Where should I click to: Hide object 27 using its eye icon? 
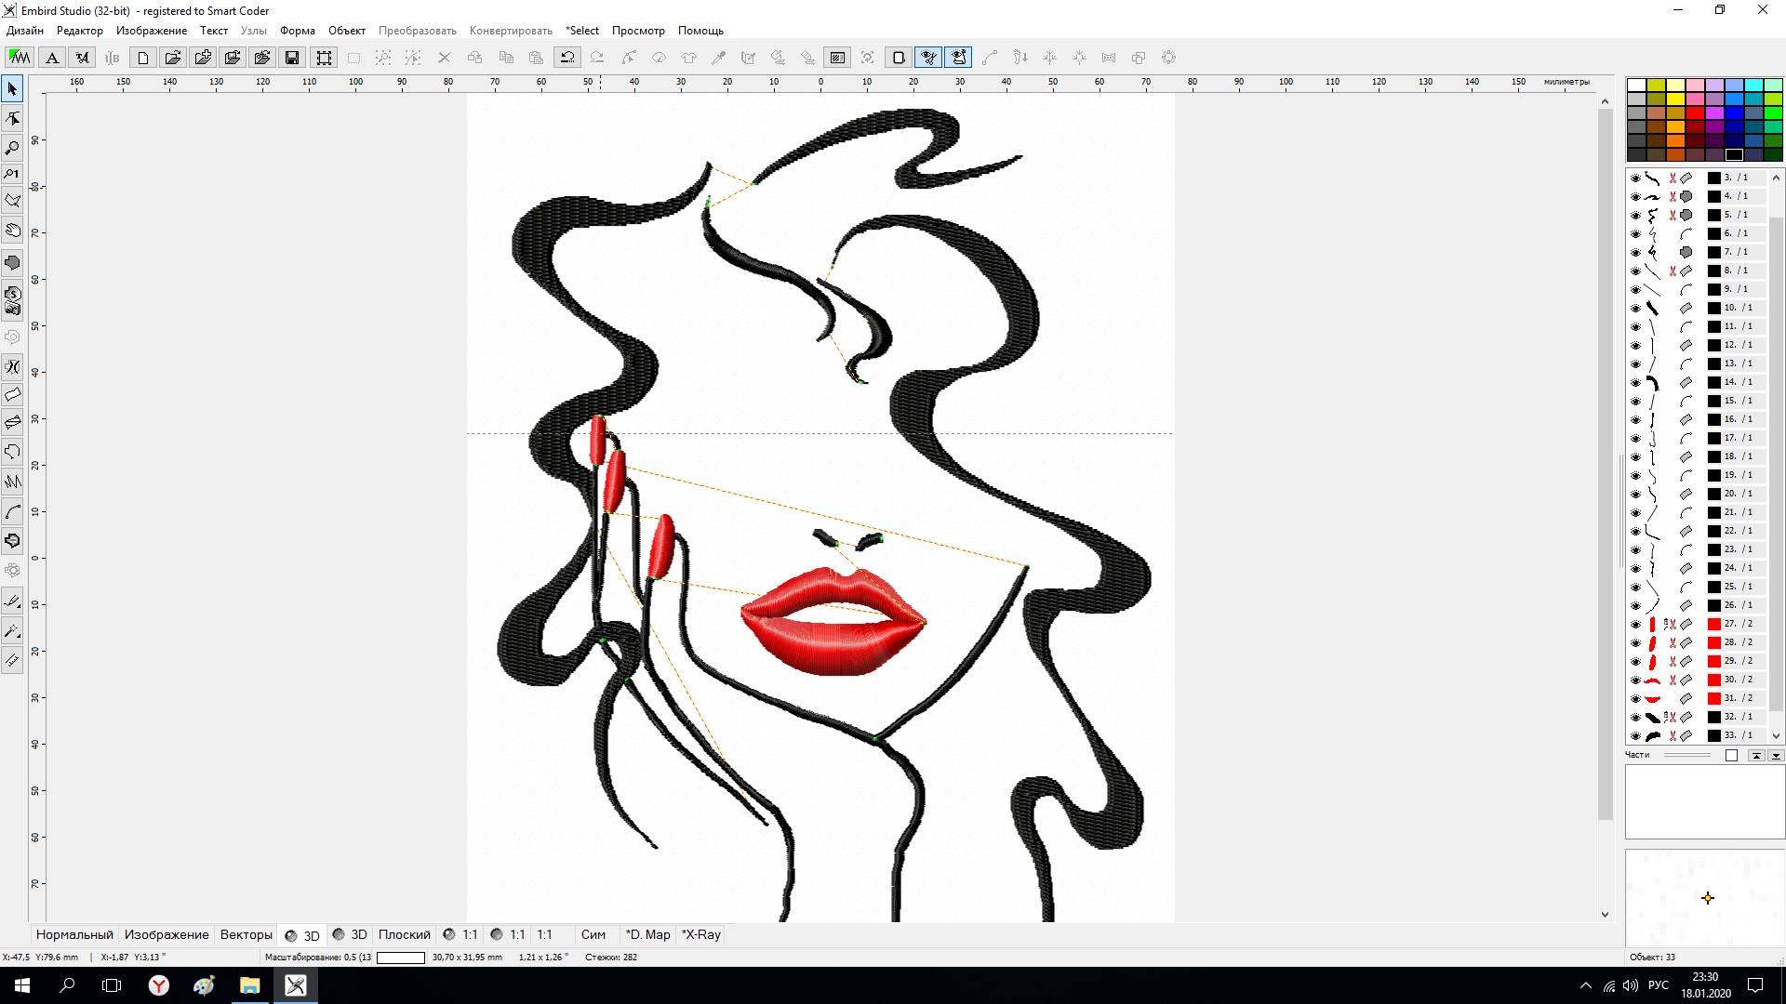[1635, 625]
